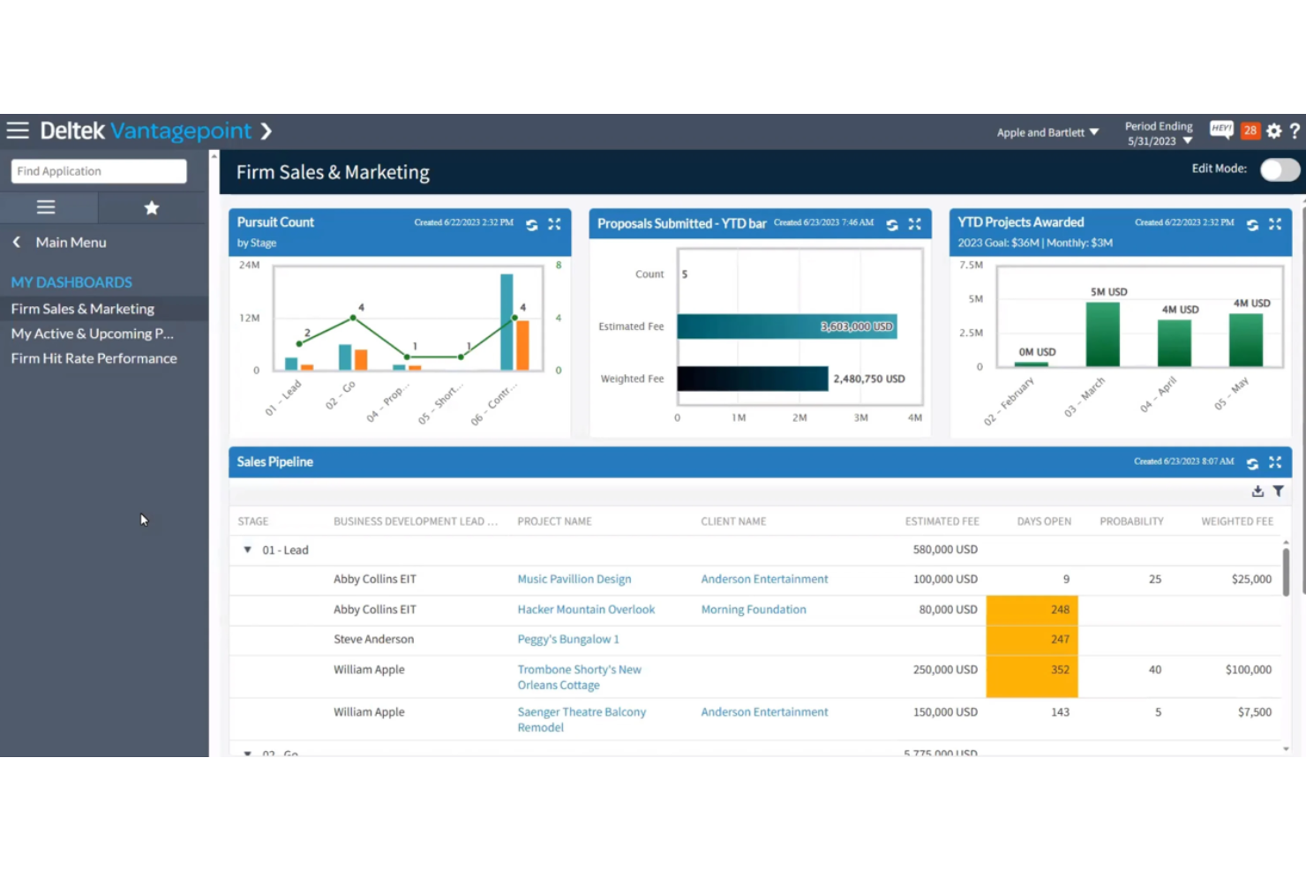
Task: Refresh the Sales Pipeline widget
Action: pos(1252,463)
